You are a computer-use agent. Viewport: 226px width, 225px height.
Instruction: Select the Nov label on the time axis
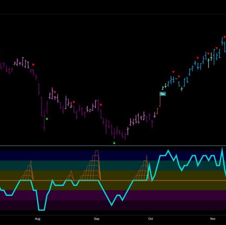(x=212, y=219)
